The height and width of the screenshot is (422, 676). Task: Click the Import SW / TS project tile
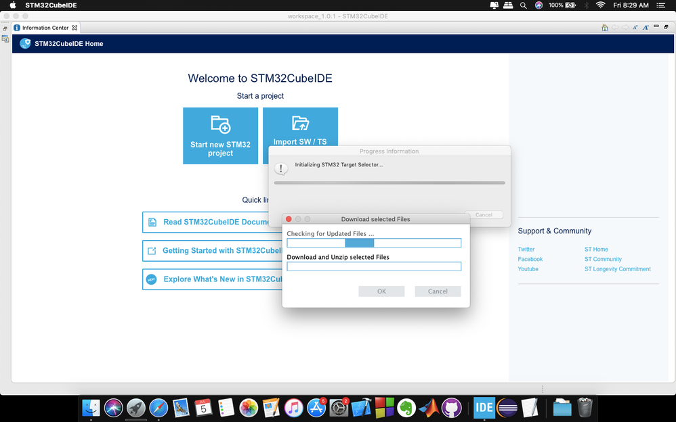(300, 127)
